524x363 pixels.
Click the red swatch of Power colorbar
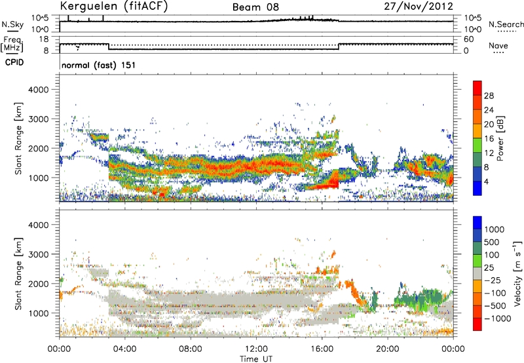click(477, 88)
